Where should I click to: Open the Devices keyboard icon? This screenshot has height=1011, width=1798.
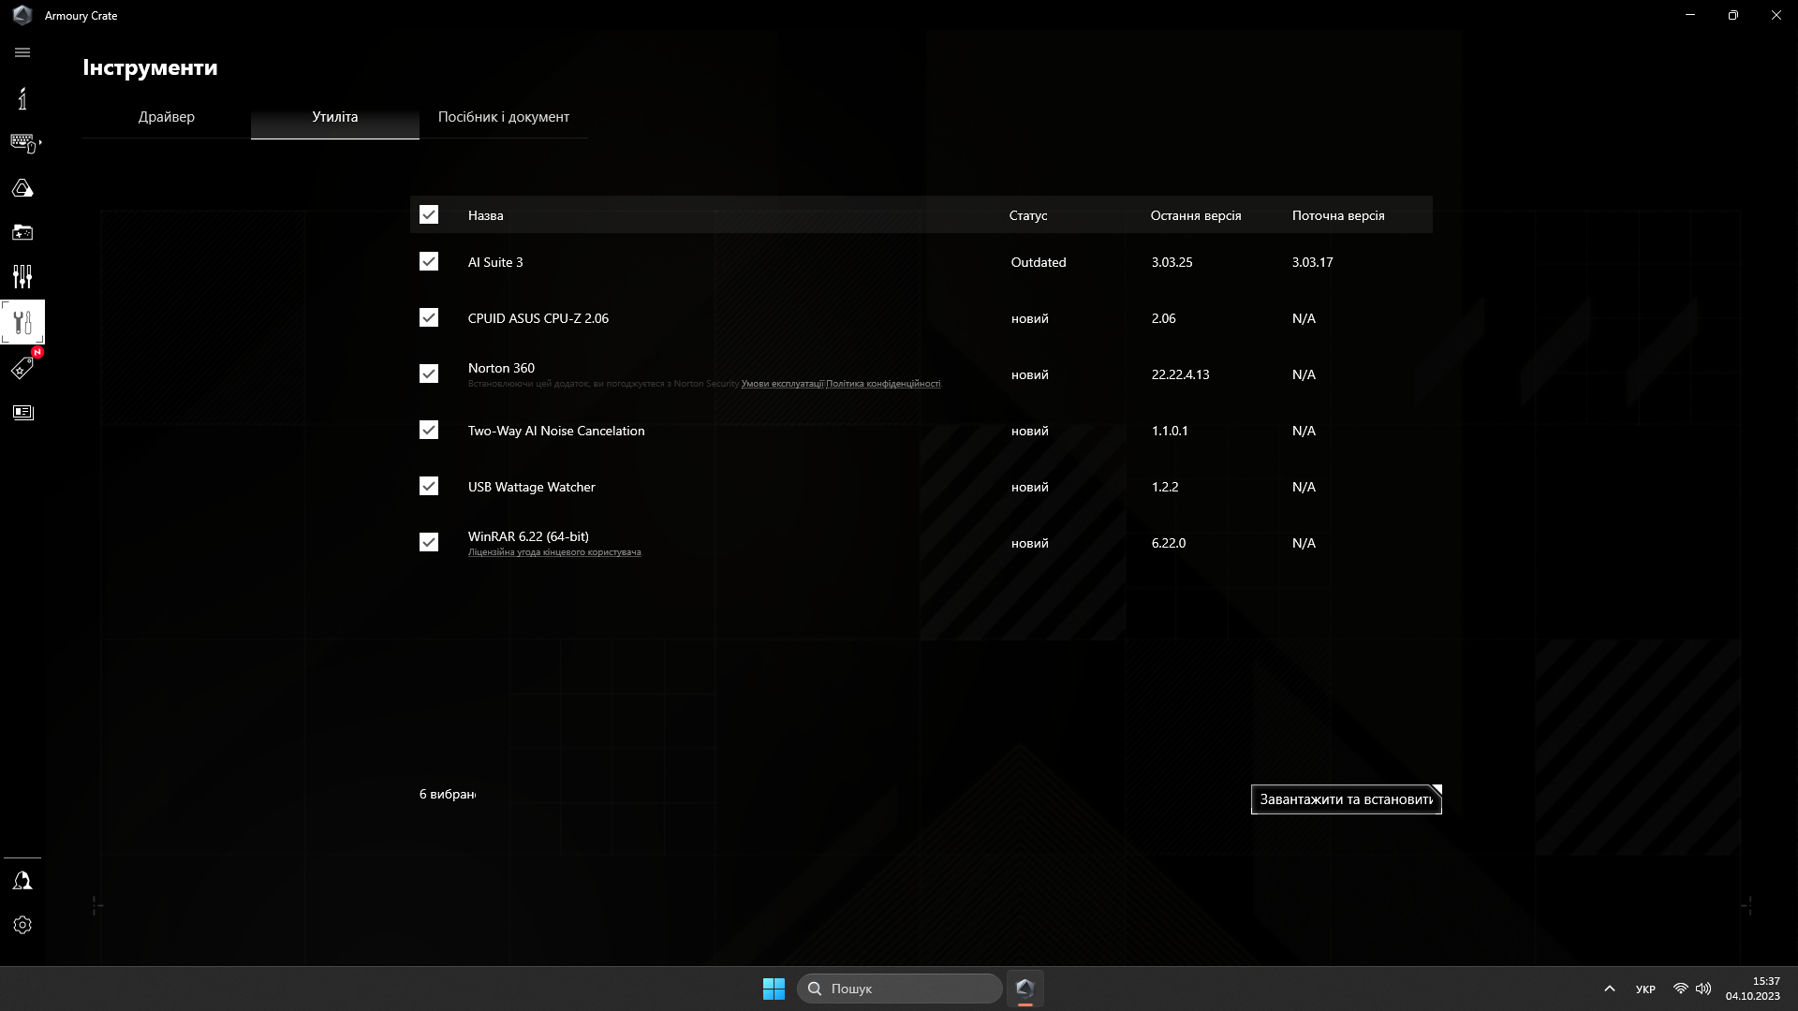[x=22, y=142]
